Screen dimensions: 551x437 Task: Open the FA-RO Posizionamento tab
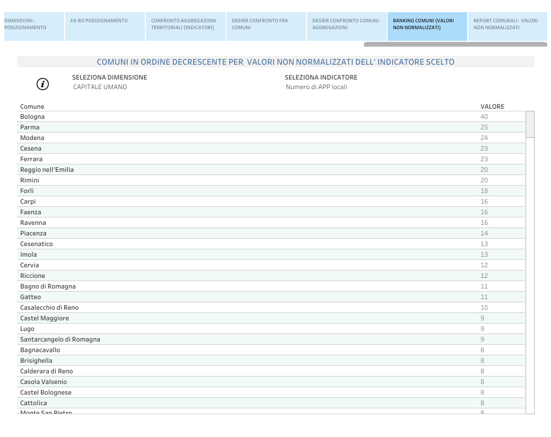click(x=104, y=27)
